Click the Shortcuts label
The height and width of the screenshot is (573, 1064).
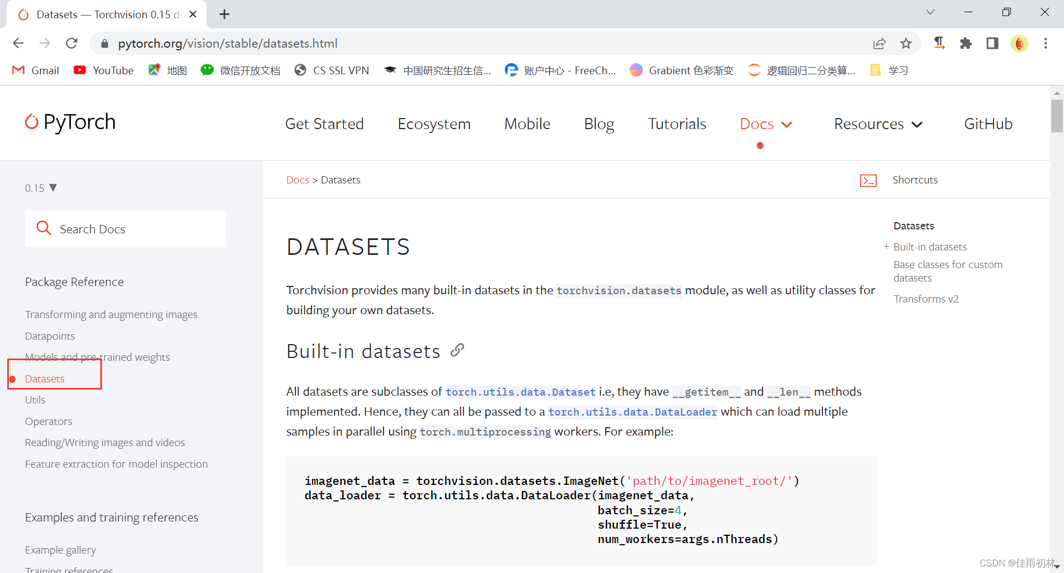pyautogui.click(x=915, y=180)
